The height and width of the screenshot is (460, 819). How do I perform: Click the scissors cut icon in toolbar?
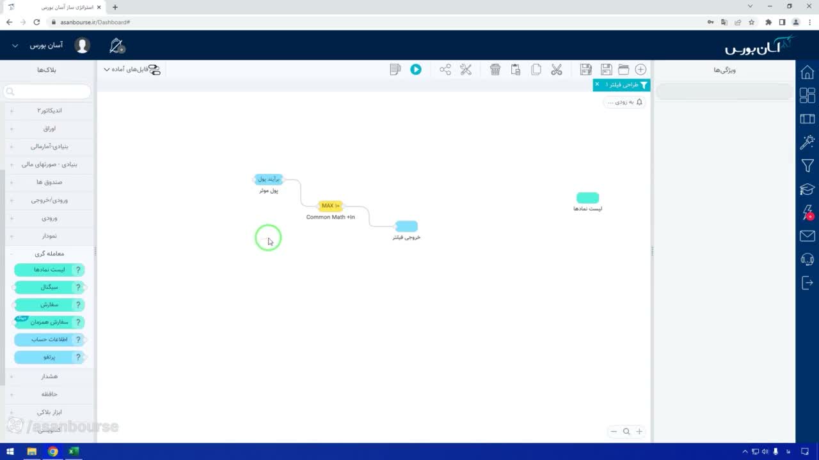(x=557, y=70)
